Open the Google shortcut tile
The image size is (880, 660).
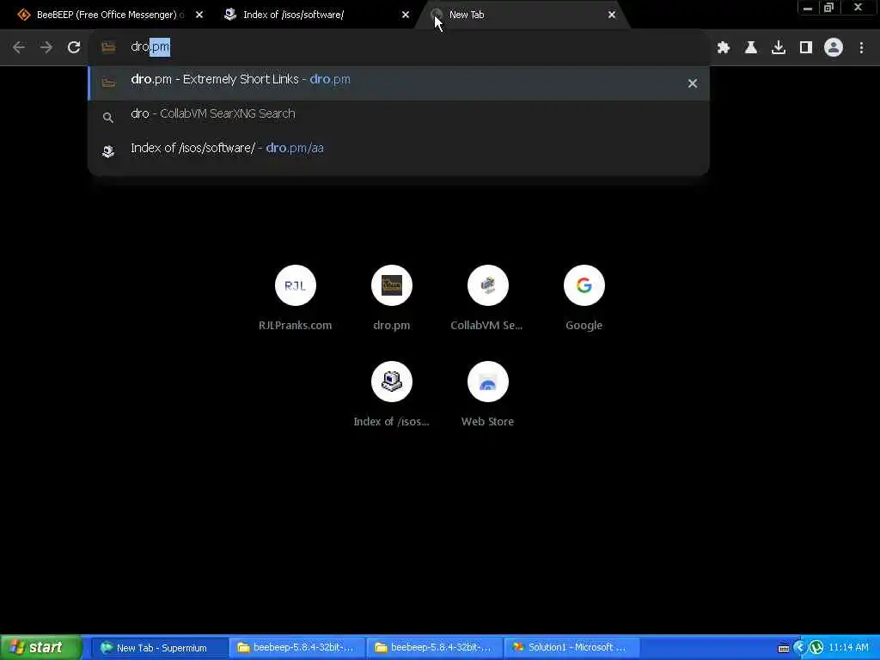tap(584, 298)
